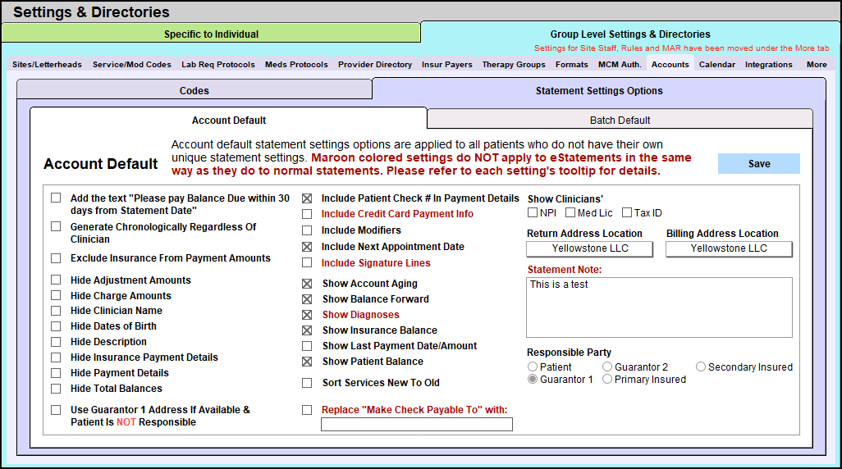Open the Billing Address Location selector
842x469 pixels.
[729, 248]
